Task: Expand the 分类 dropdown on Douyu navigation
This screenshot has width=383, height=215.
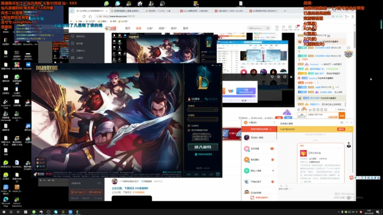Action: [x=149, y=28]
